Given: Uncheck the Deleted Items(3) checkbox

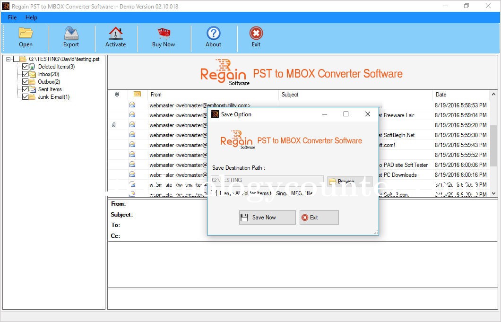Looking at the screenshot, I should point(25,67).
